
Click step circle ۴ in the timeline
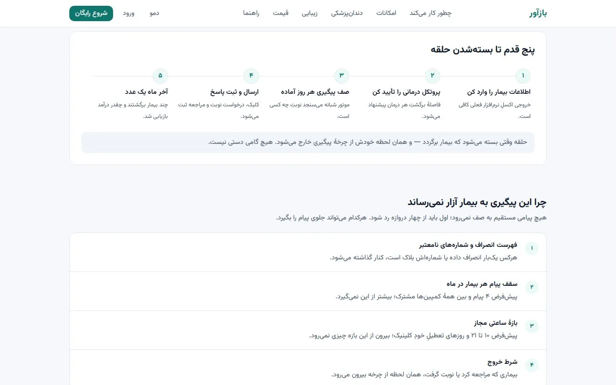coord(251,76)
